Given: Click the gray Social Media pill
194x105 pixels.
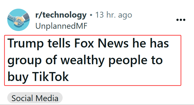Looking at the screenshot, I should [35, 98].
